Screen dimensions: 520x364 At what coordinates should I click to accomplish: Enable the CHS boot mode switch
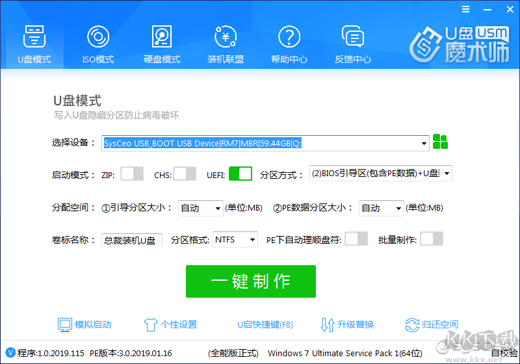185,174
